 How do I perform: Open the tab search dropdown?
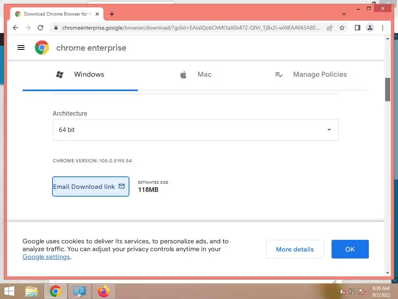tap(344, 14)
